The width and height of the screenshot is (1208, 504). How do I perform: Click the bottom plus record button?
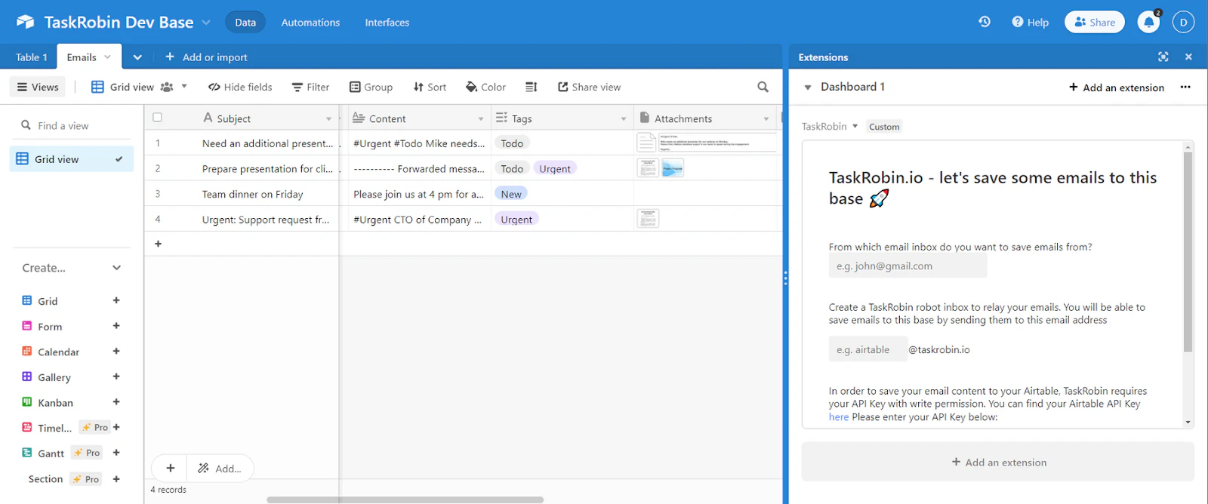(x=171, y=468)
